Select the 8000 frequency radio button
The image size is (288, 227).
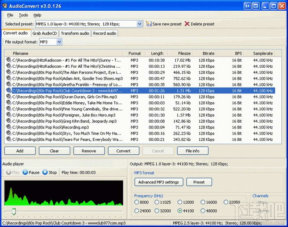tap(137, 202)
